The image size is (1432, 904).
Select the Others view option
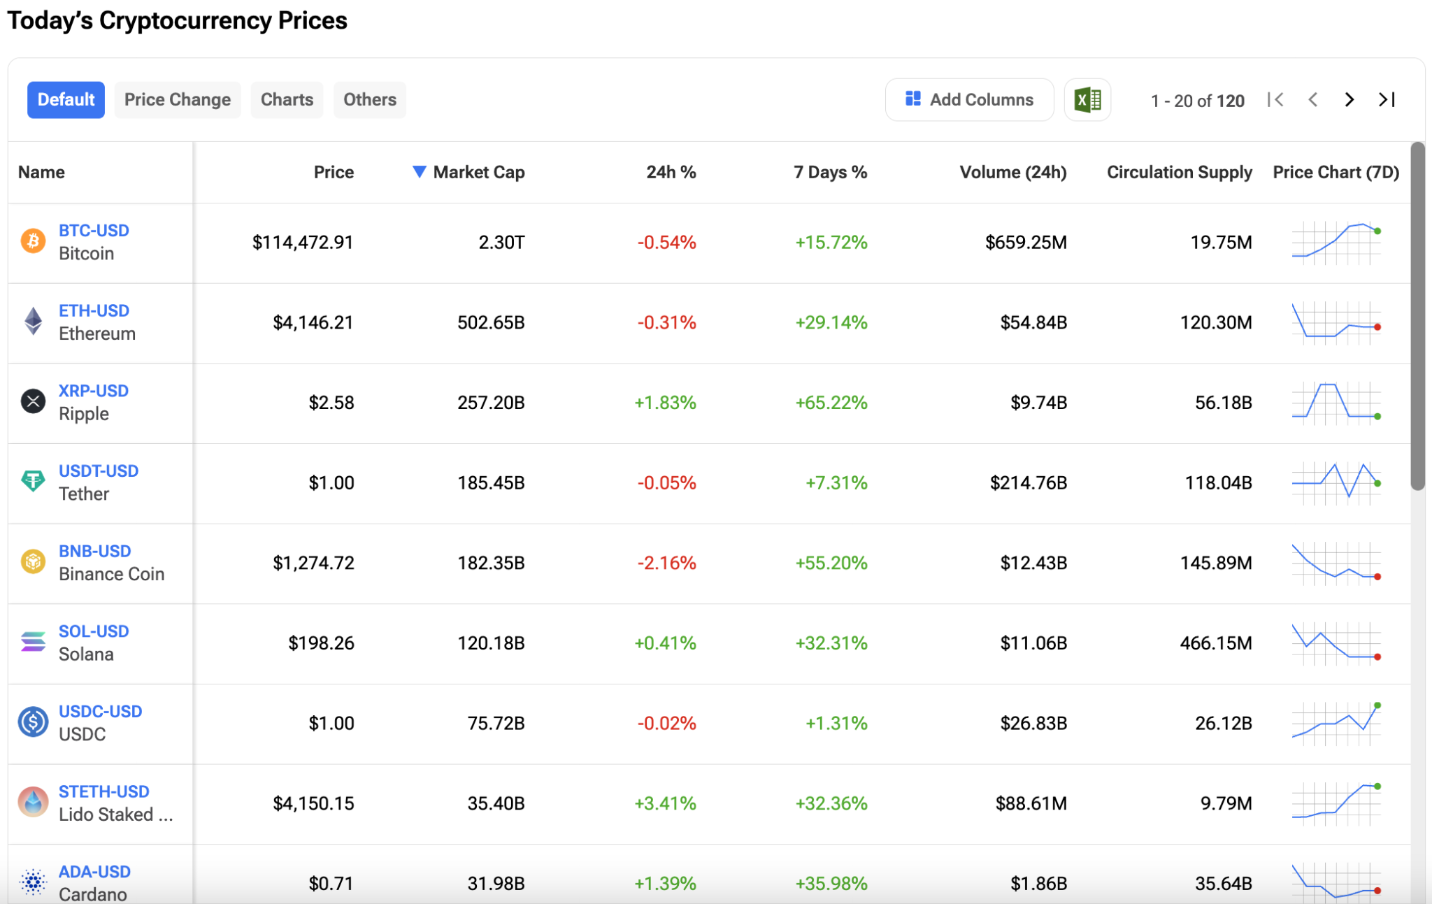[369, 99]
